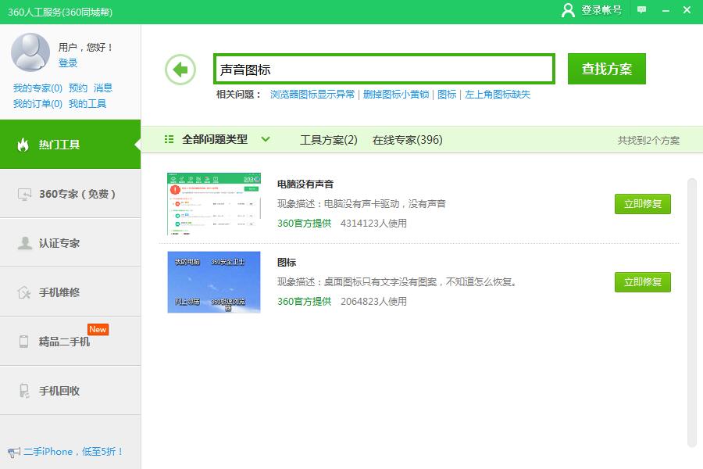The image size is (703, 469).
Task: Click the 登录 link under greeting
Action: (x=68, y=63)
